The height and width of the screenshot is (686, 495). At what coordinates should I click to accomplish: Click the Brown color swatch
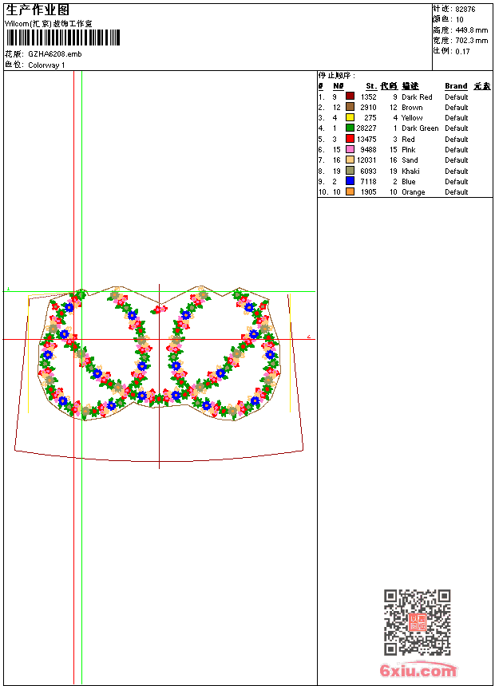pos(350,107)
